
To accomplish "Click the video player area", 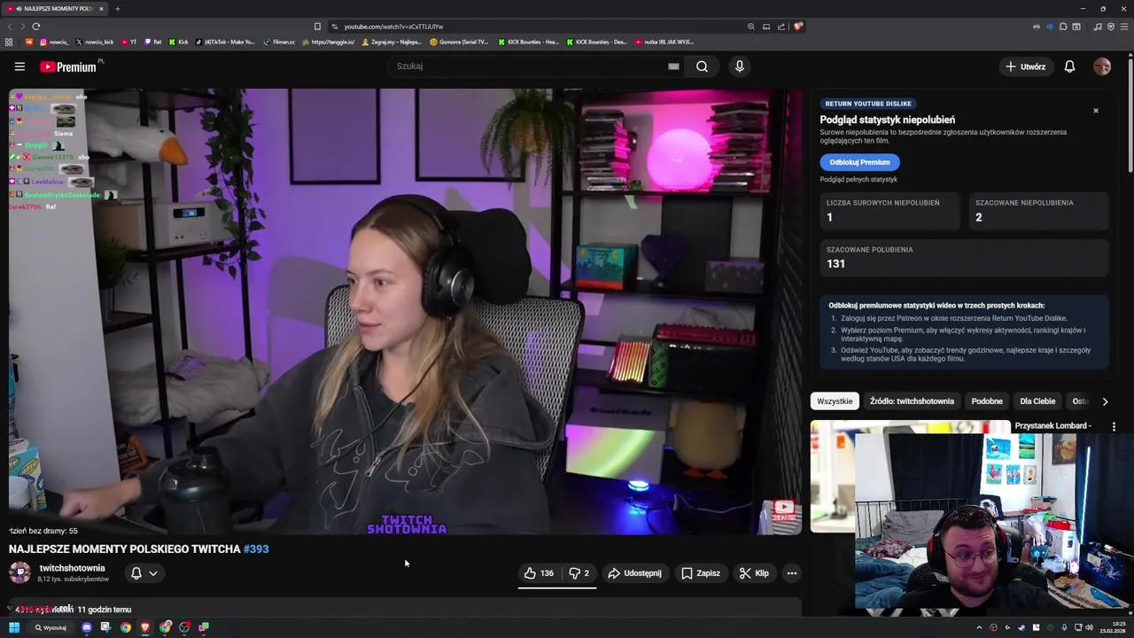I will [x=405, y=311].
